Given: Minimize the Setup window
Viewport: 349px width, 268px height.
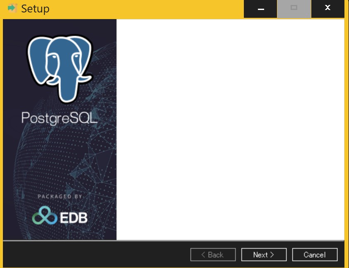Looking at the screenshot, I should (x=260, y=9).
